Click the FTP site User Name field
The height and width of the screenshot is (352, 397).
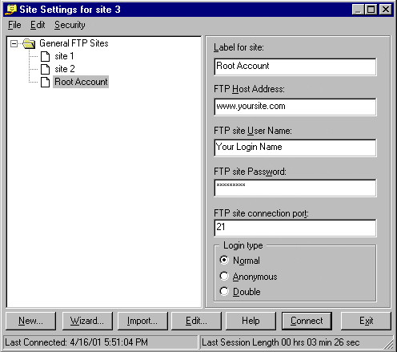click(295, 148)
